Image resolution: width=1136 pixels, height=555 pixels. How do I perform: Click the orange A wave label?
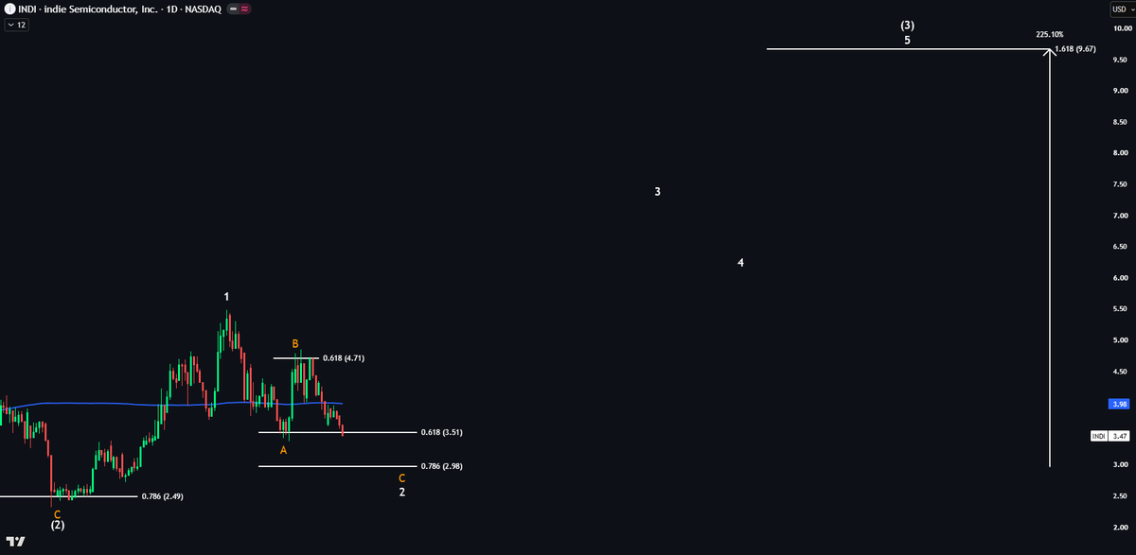(x=283, y=451)
